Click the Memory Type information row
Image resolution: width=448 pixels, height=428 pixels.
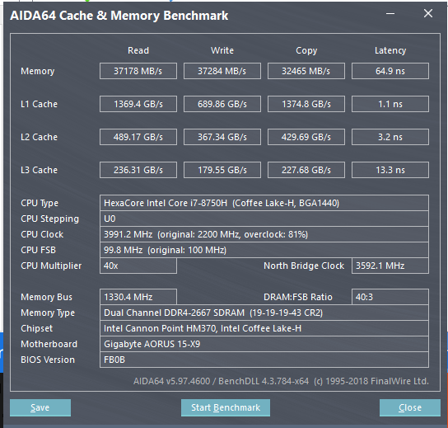tap(264, 313)
